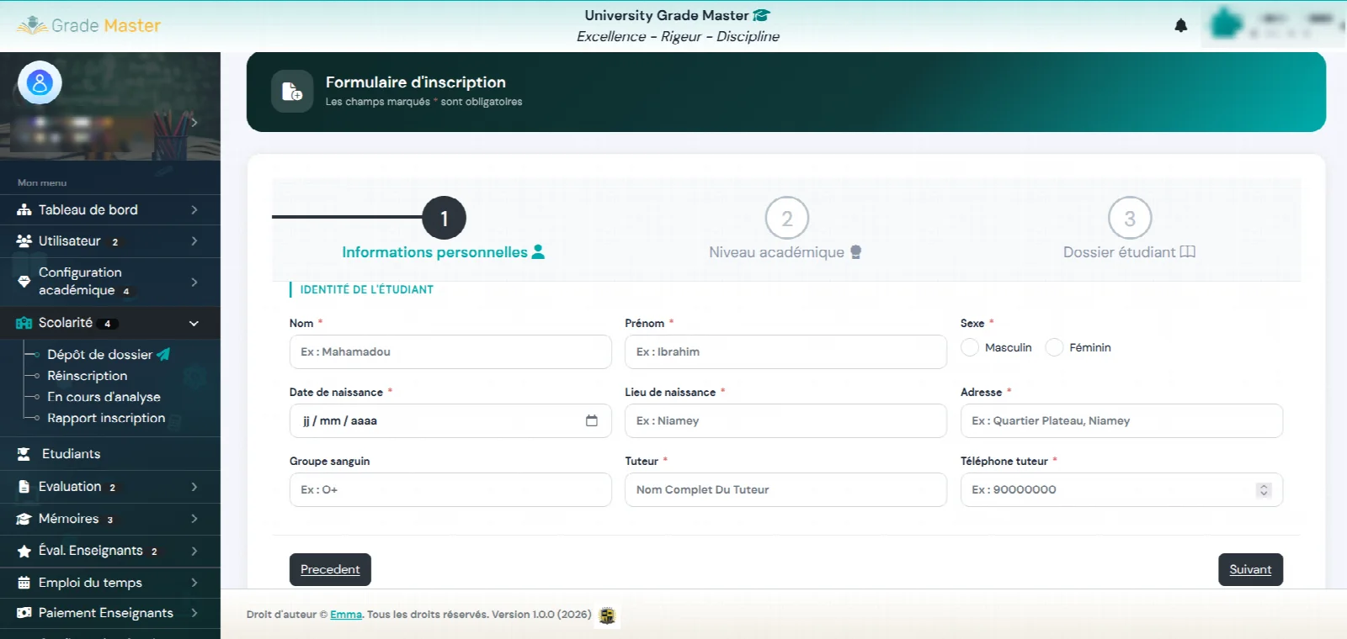This screenshot has height=639, width=1347.
Task: Open Rapport inscription submenu item
Action: 106,418
